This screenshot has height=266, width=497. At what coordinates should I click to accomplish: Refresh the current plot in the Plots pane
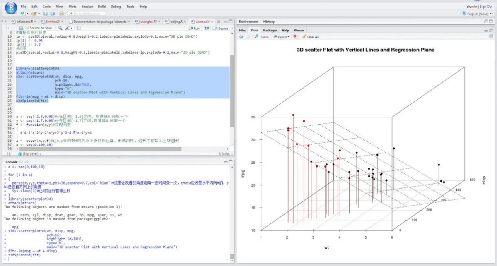[x=490, y=37]
